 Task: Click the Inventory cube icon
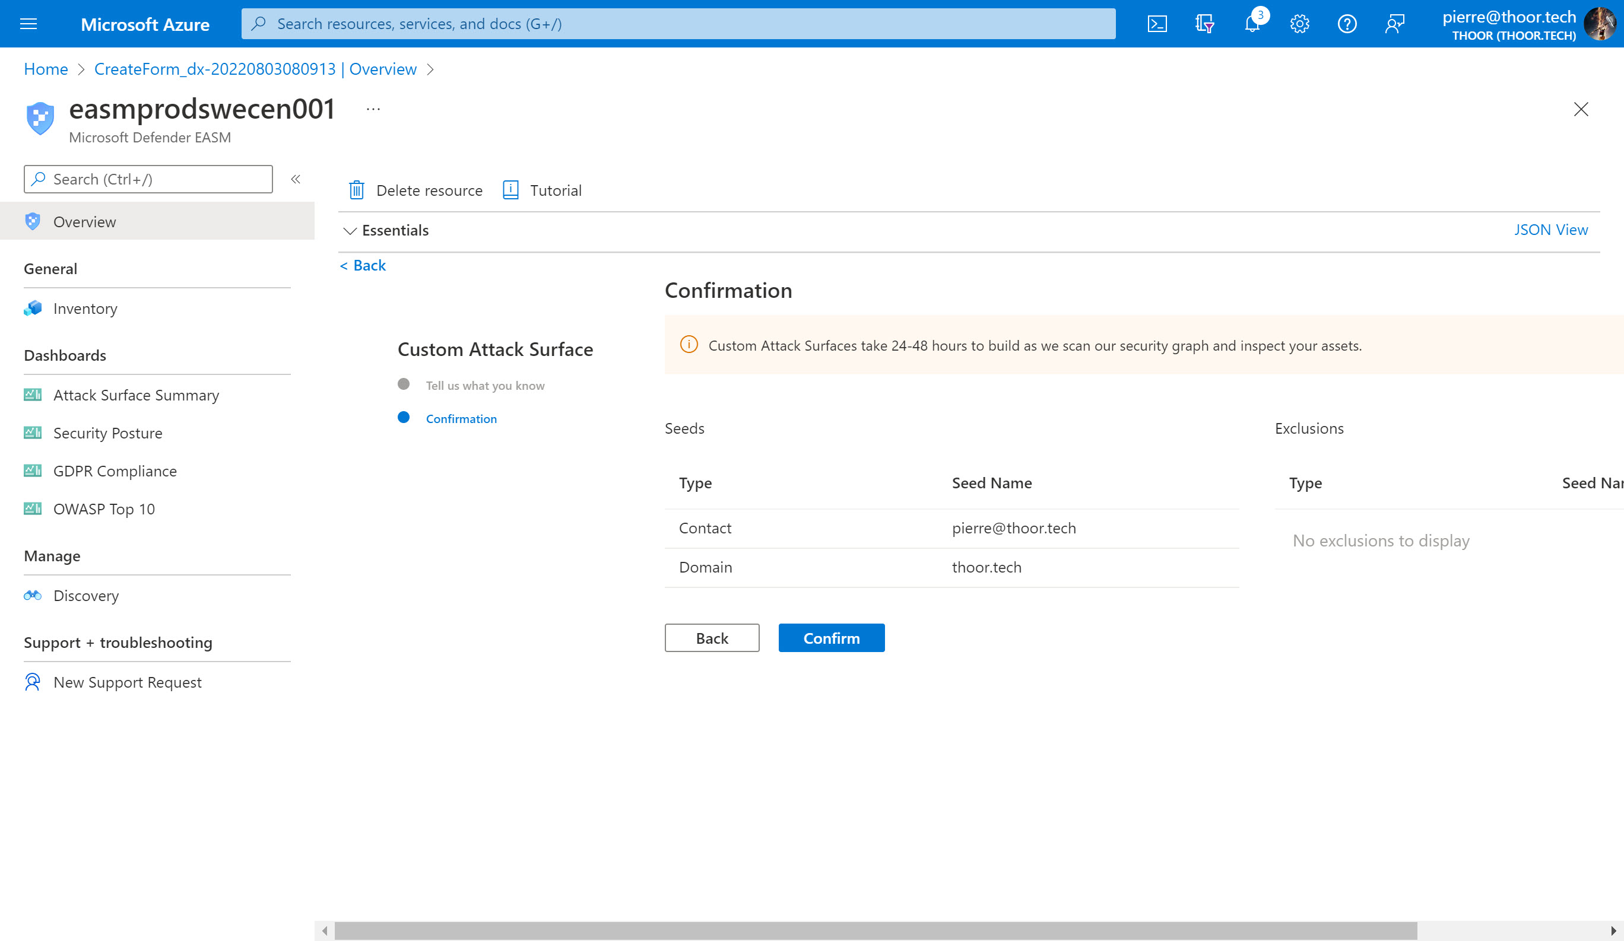[33, 309]
